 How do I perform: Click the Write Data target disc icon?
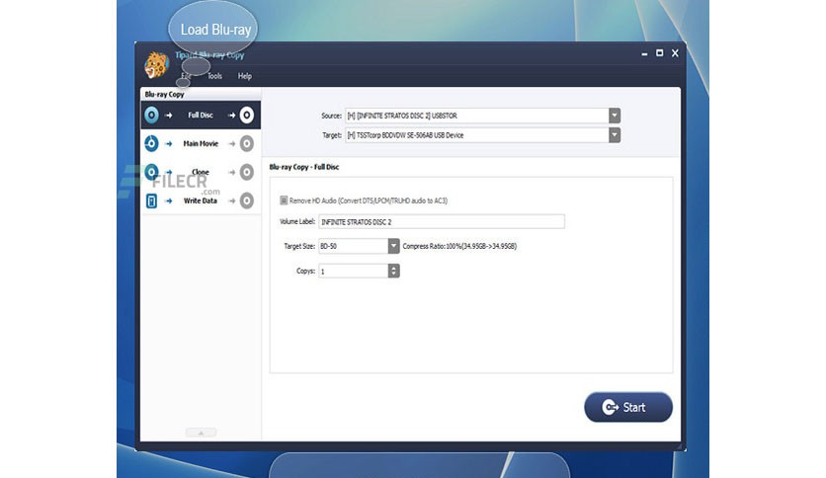(x=247, y=200)
